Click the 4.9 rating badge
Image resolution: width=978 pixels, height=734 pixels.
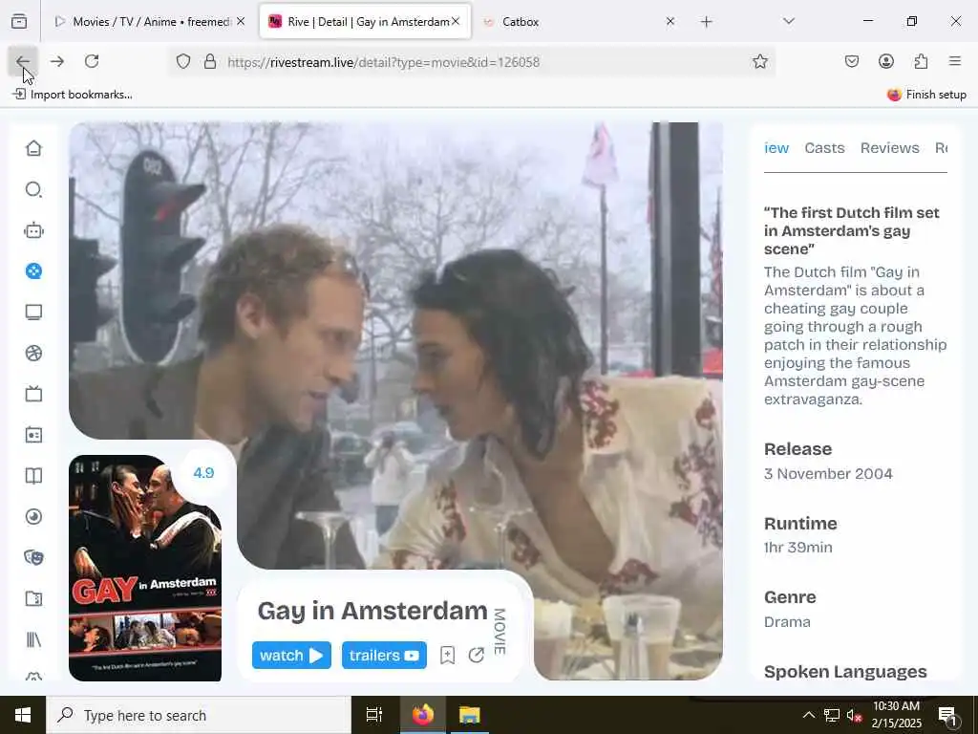point(203,472)
